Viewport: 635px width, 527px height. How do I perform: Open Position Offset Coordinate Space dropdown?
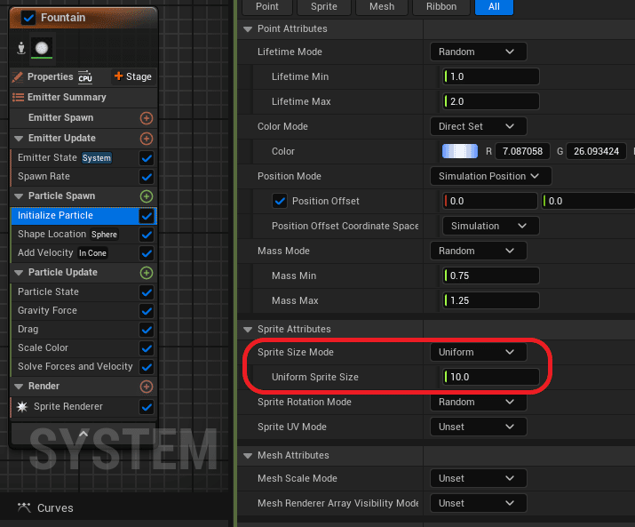click(490, 227)
